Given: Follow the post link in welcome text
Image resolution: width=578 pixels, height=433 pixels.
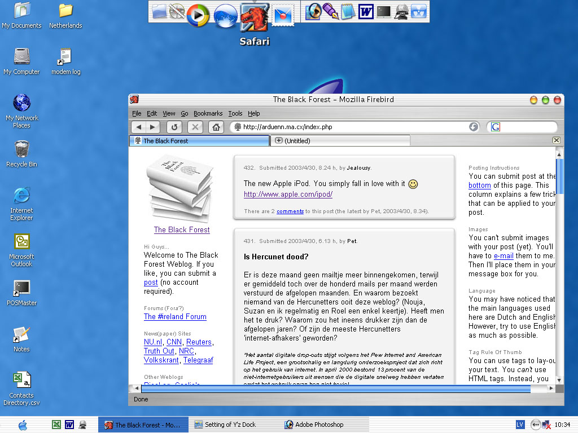Looking at the screenshot, I should (151, 282).
